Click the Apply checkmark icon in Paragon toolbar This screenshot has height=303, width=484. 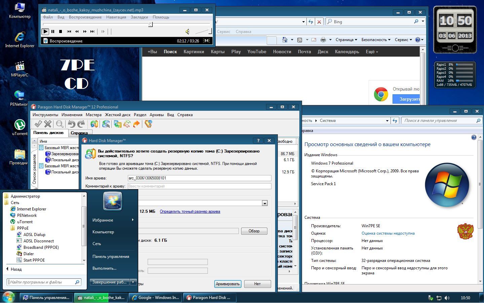click(x=38, y=124)
